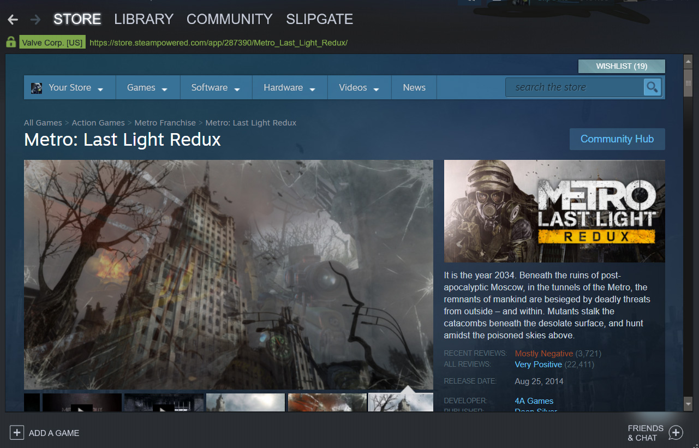The width and height of the screenshot is (699, 448).
Task: Click into the search the store field
Action: (574, 87)
